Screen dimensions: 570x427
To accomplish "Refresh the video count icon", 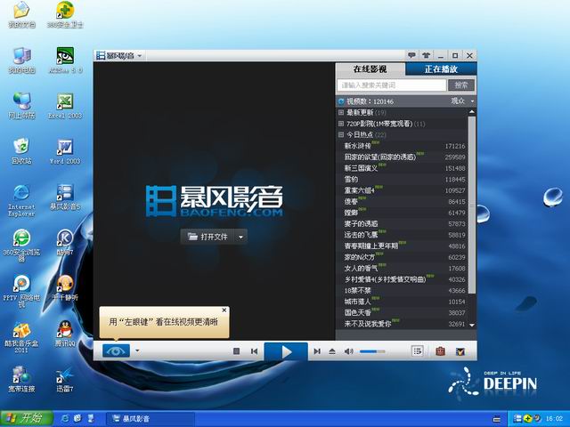I will (x=341, y=101).
